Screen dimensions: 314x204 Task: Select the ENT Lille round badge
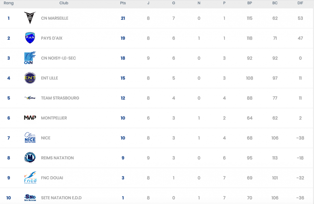pyautogui.click(x=30, y=78)
